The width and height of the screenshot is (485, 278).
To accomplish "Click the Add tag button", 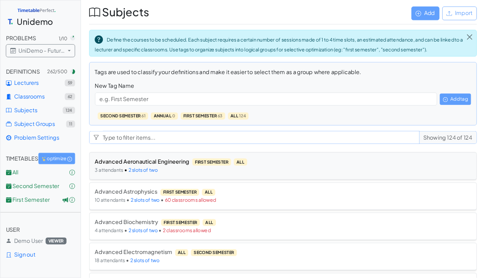I will tap(455, 99).
